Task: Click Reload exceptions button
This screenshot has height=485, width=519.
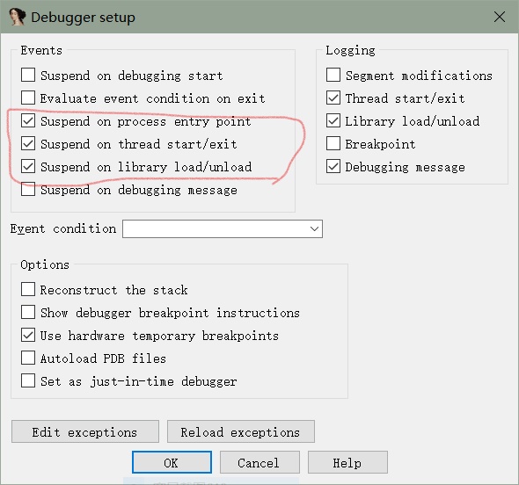Action: (x=241, y=431)
